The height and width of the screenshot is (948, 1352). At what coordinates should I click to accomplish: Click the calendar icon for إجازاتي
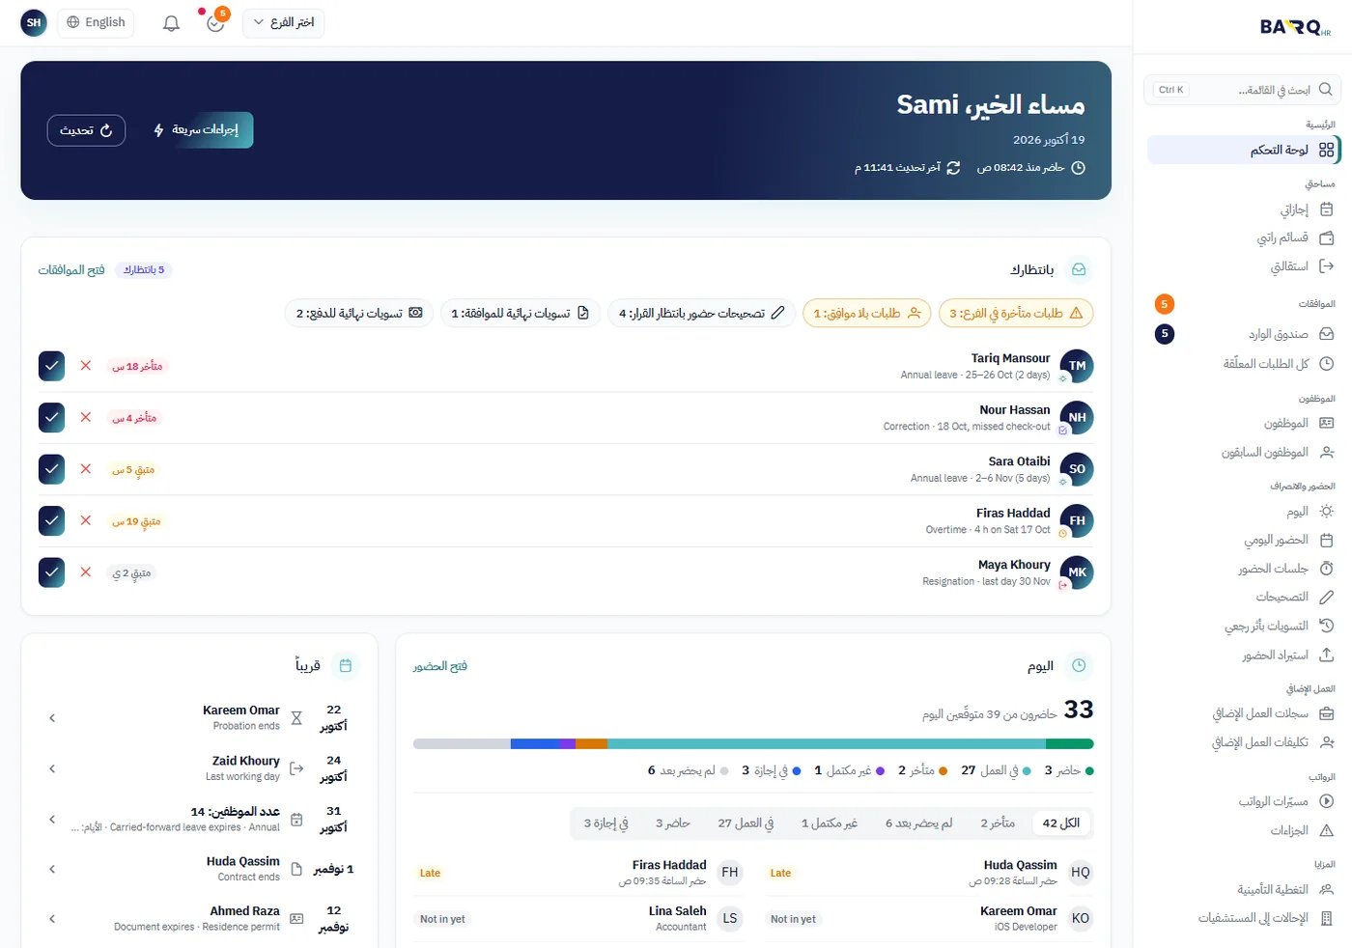click(x=1327, y=209)
